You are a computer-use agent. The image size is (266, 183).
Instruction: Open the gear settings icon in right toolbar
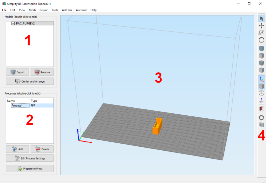[x=262, y=117]
